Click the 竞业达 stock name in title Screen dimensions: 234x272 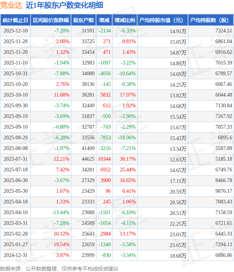(11, 5)
